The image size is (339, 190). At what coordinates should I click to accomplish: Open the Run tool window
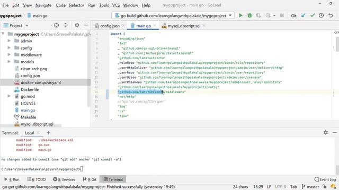point(12,179)
